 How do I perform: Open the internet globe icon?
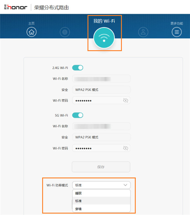point(65,32)
